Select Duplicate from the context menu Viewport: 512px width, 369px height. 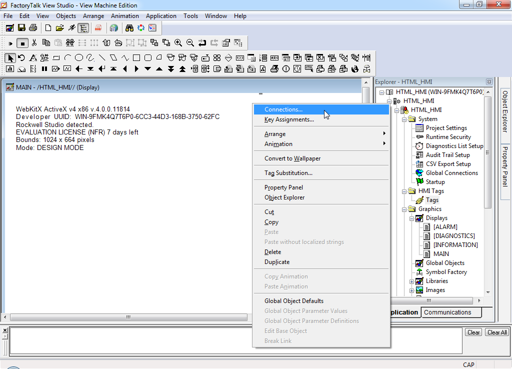coord(321,262)
